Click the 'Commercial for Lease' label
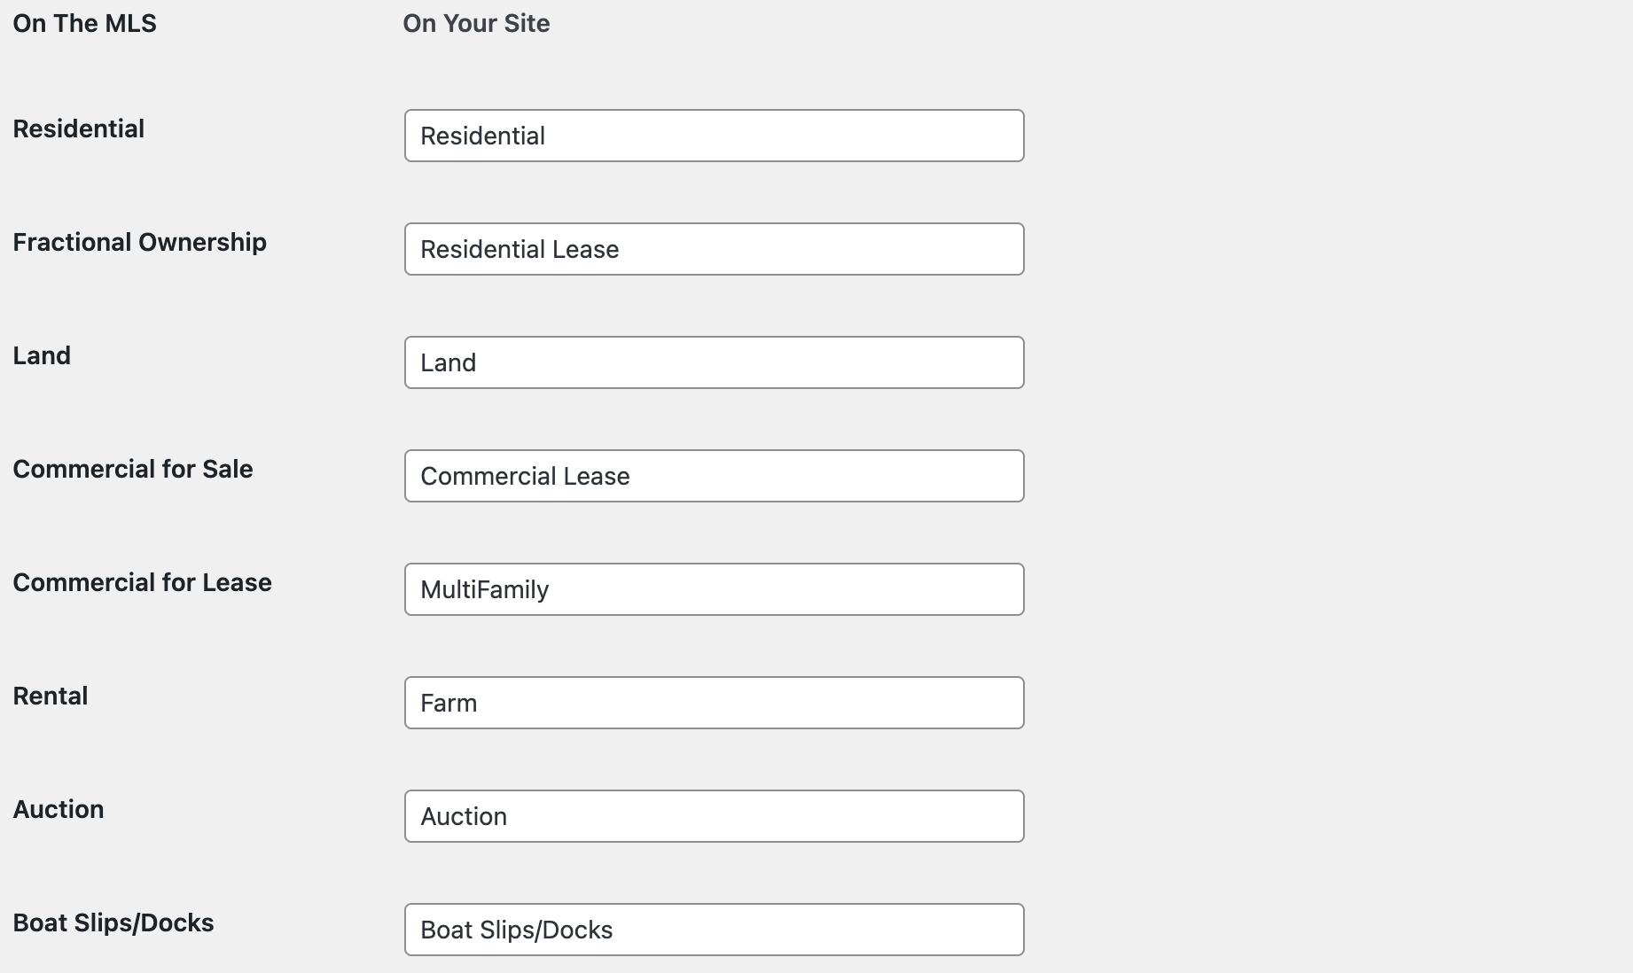The height and width of the screenshot is (973, 1633). pyautogui.click(x=142, y=582)
